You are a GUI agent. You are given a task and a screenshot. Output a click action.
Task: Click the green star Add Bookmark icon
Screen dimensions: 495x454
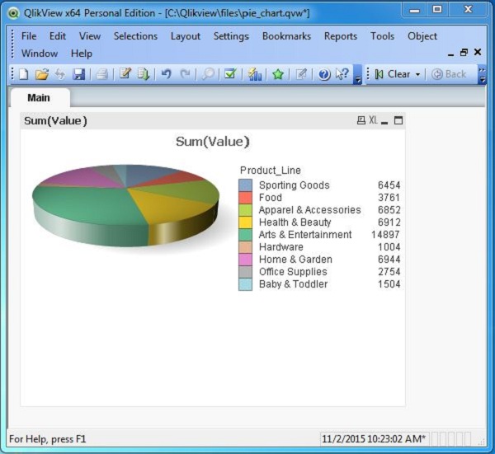278,75
